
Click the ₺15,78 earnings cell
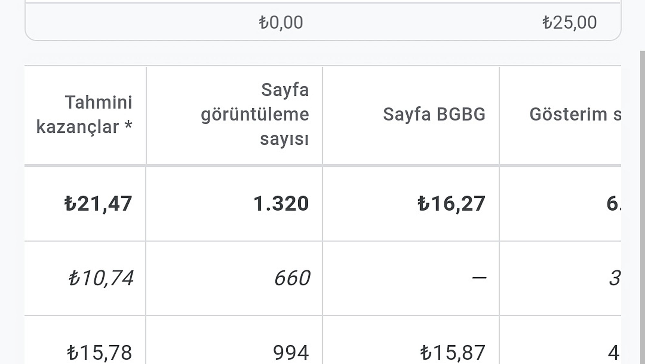pyautogui.click(x=99, y=352)
